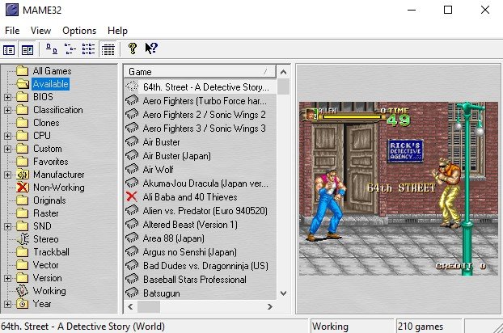The height and width of the screenshot is (333, 503).
Task: Select Aero Fighters 3 / Sonic Wings 3
Action: [x=205, y=129]
